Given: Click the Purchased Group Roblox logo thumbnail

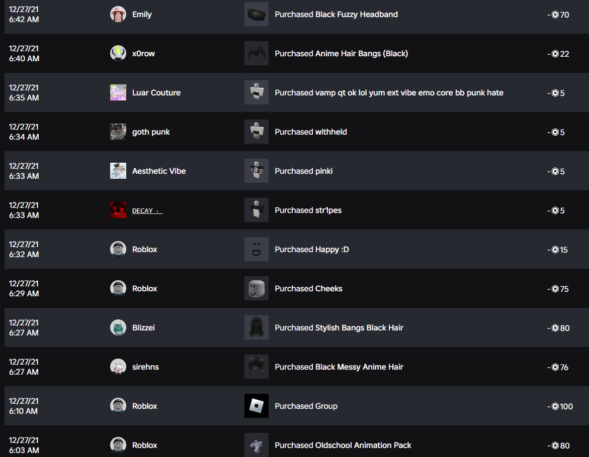Looking at the screenshot, I should [256, 406].
